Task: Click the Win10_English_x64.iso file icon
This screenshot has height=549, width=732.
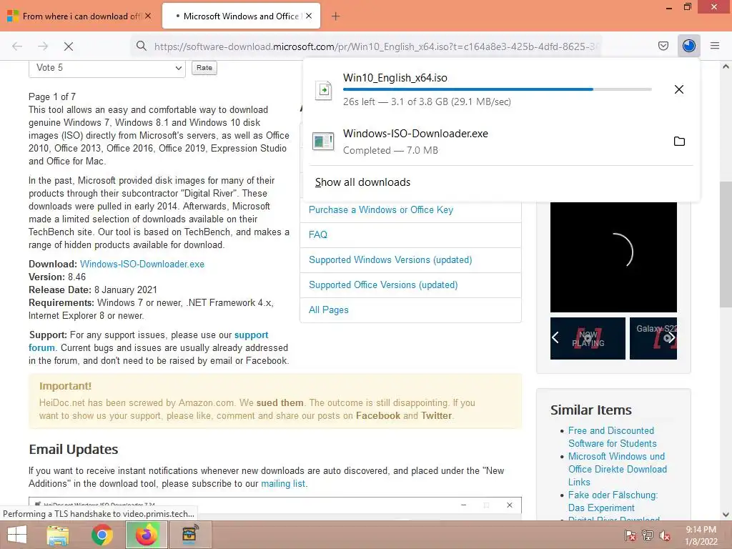Action: click(324, 89)
